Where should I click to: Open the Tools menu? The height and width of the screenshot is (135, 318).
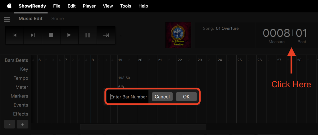pyautogui.click(x=125, y=6)
